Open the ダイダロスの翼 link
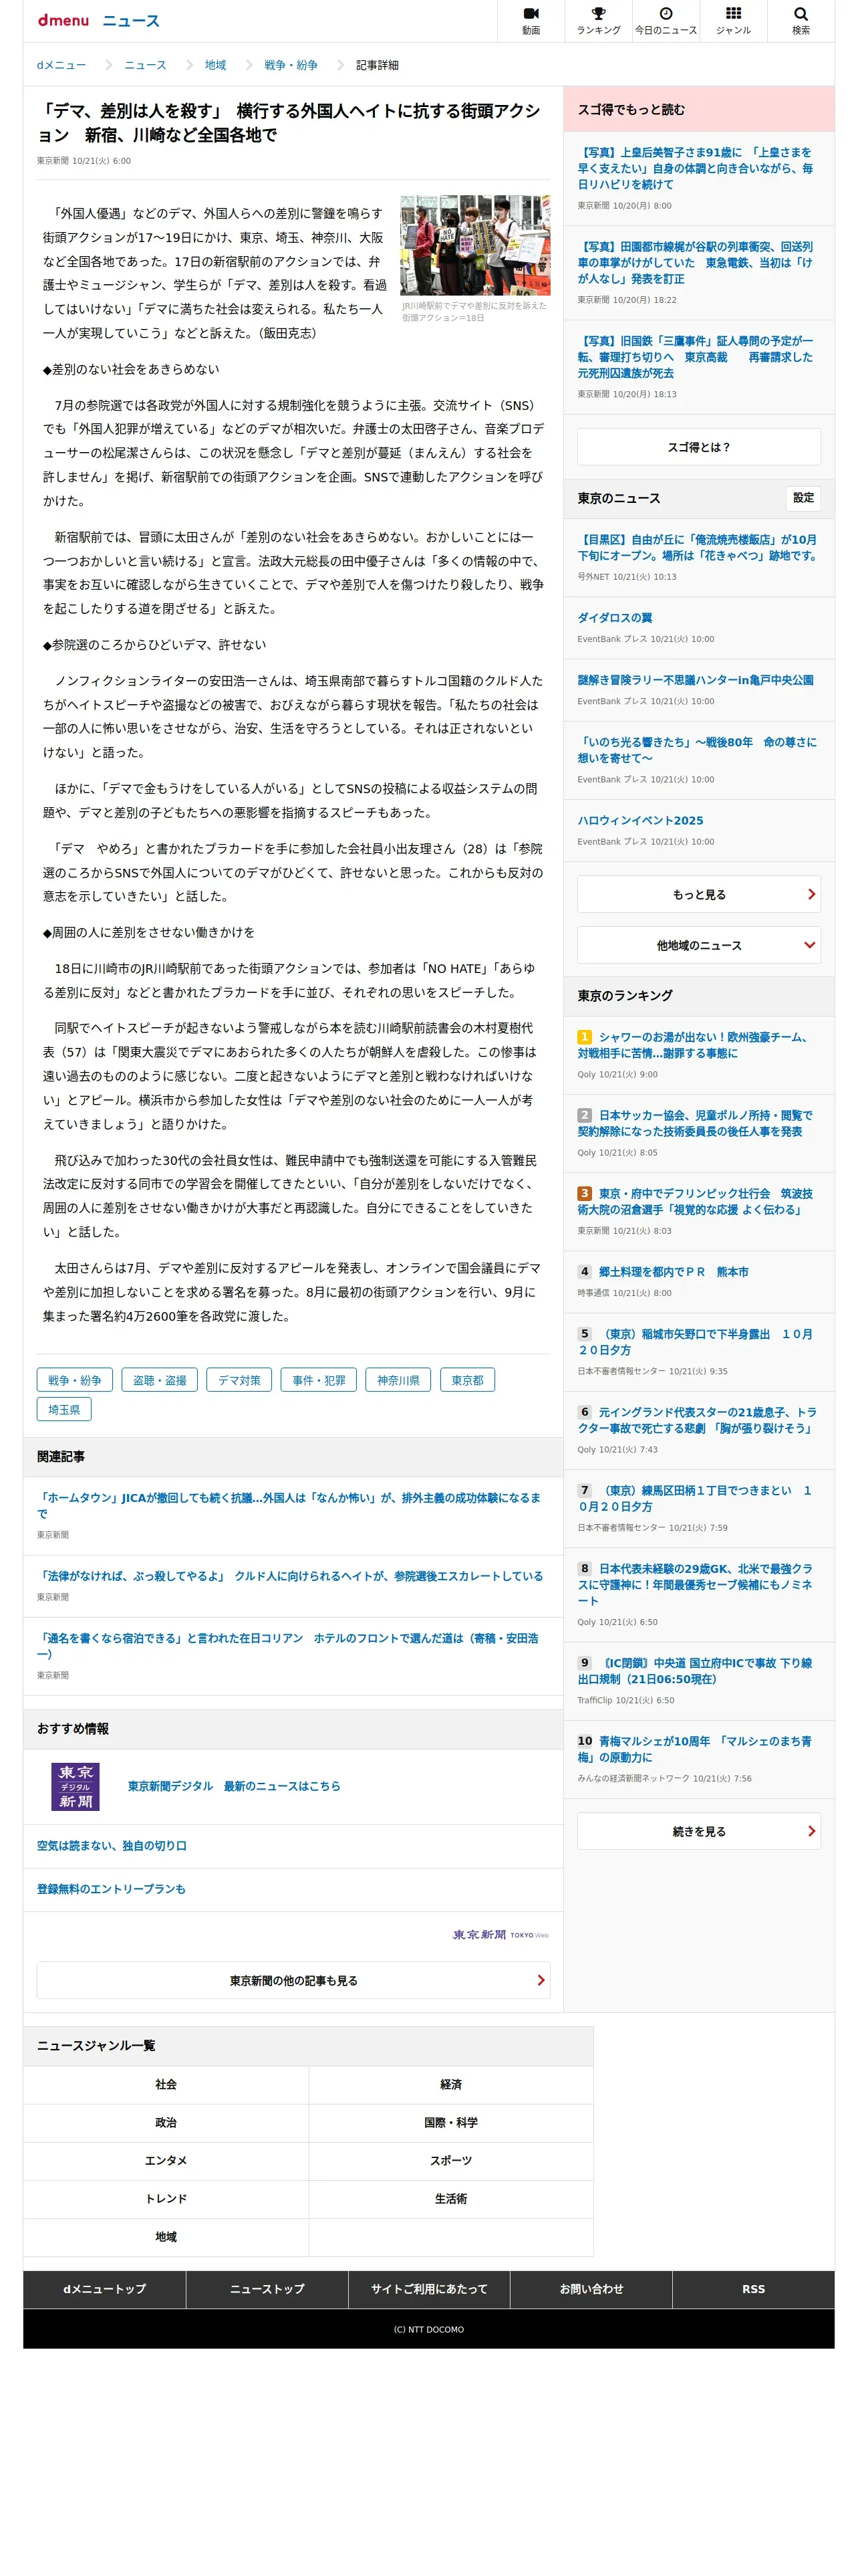Viewport: 858px width, 2576px height. (614, 618)
